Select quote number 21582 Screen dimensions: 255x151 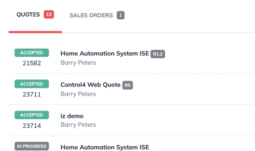(32, 63)
